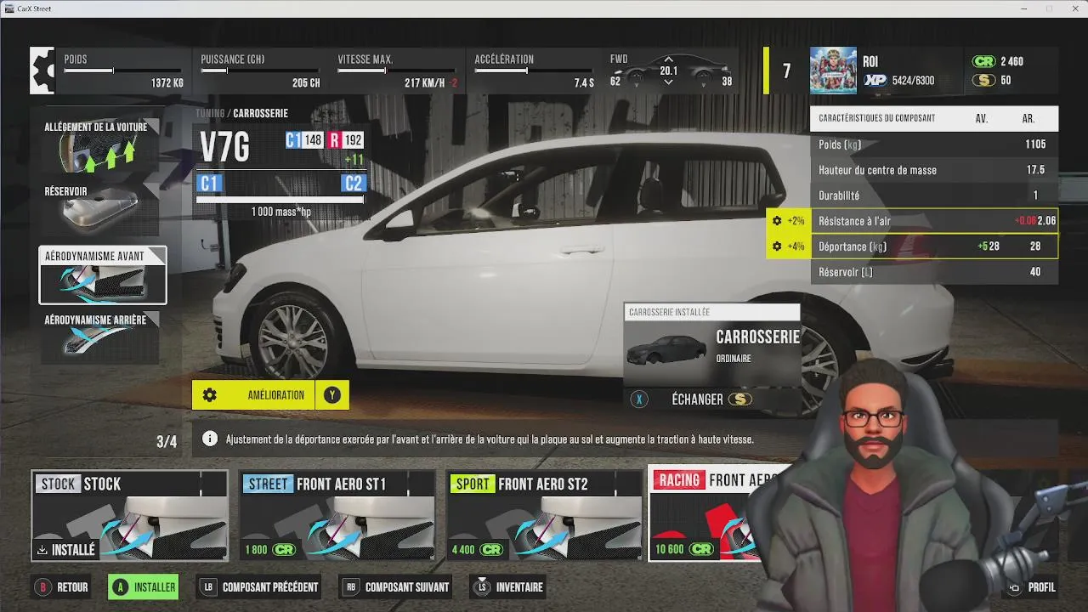Click Hauteur du centre de masse row
The width and height of the screenshot is (1088, 612).
pos(934,170)
